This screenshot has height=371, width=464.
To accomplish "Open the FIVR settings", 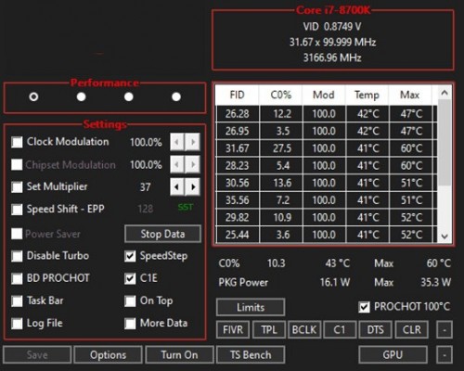I will click(233, 329).
